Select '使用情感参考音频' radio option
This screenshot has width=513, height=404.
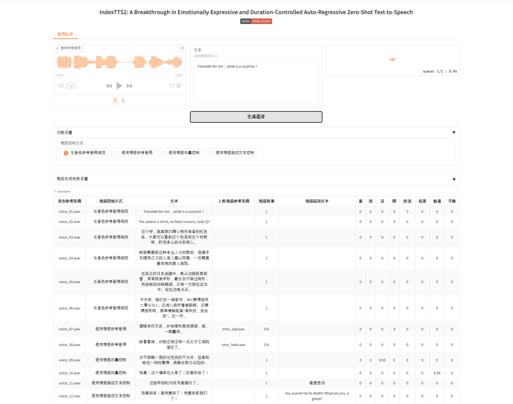(x=117, y=153)
